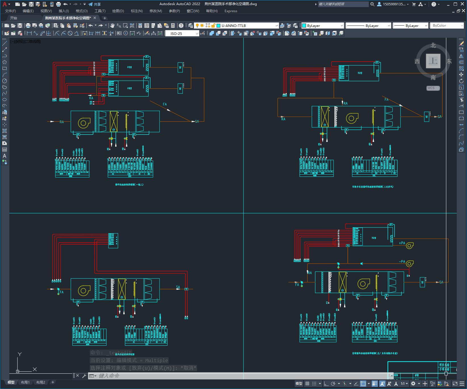Toggle lineweight display in status bar
The image size is (467, 389).
(375, 384)
